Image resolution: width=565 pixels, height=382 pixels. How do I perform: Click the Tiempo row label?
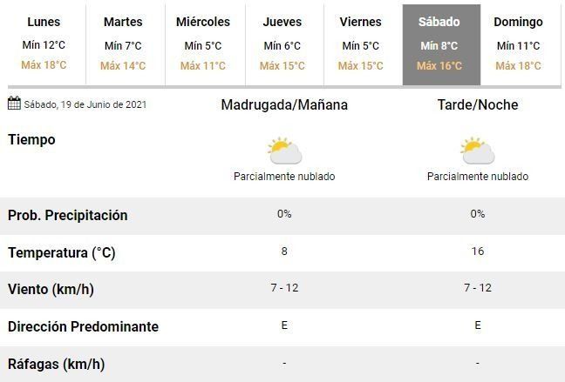coord(31,140)
